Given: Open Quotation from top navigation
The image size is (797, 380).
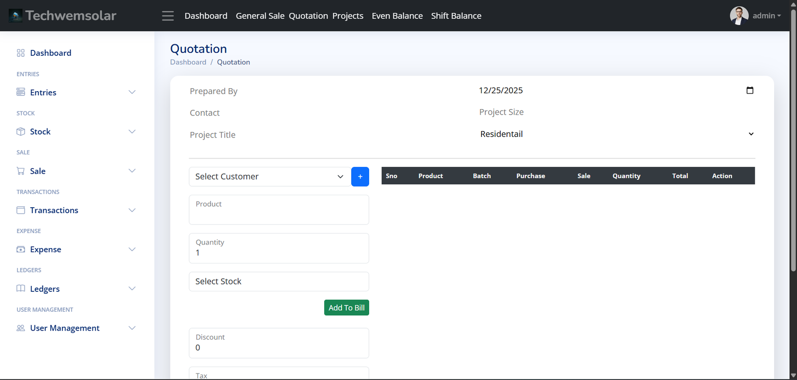Looking at the screenshot, I should tap(308, 16).
